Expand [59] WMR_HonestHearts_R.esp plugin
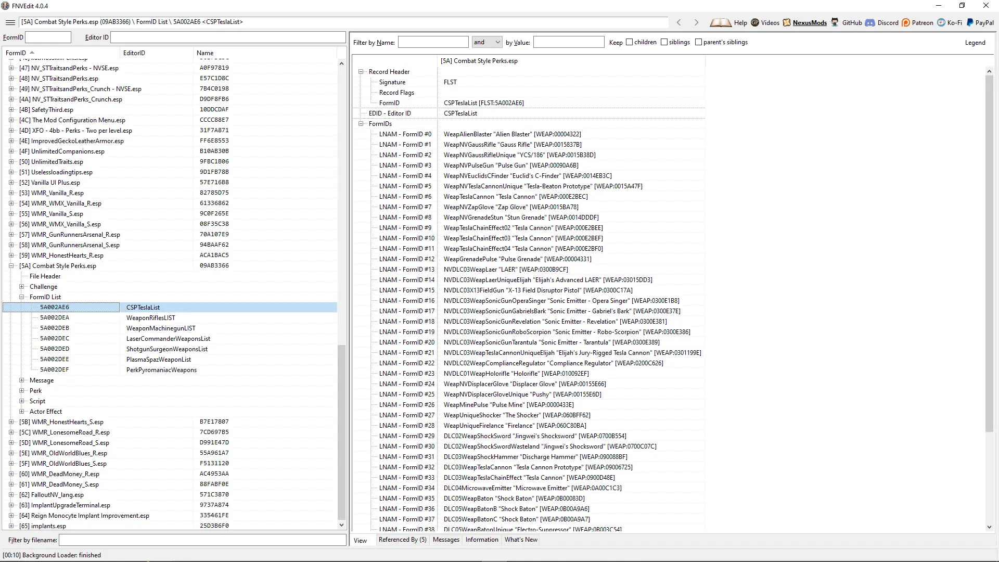Image resolution: width=999 pixels, height=562 pixels. (11, 256)
